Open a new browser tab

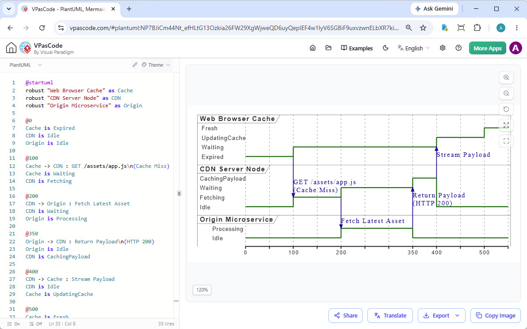[x=129, y=9]
